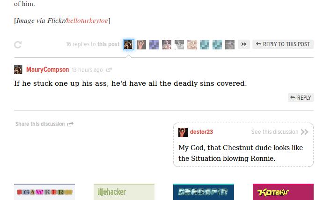Click REPLY under MauryCompson's comment

click(301, 97)
